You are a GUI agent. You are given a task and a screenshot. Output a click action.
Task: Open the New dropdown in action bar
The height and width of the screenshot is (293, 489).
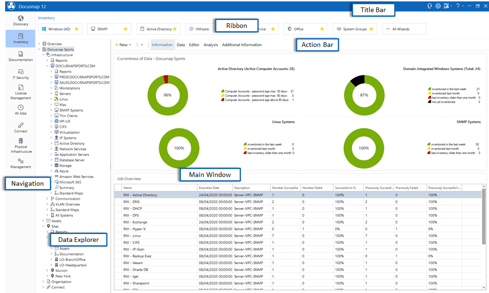pyautogui.click(x=123, y=45)
